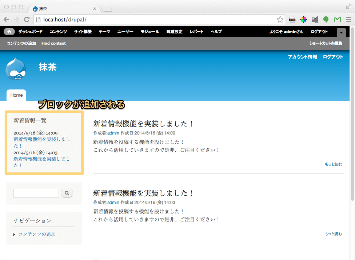Click ログアウト in the black admin toolbar
The height and width of the screenshot is (260, 355).
pos(319,32)
